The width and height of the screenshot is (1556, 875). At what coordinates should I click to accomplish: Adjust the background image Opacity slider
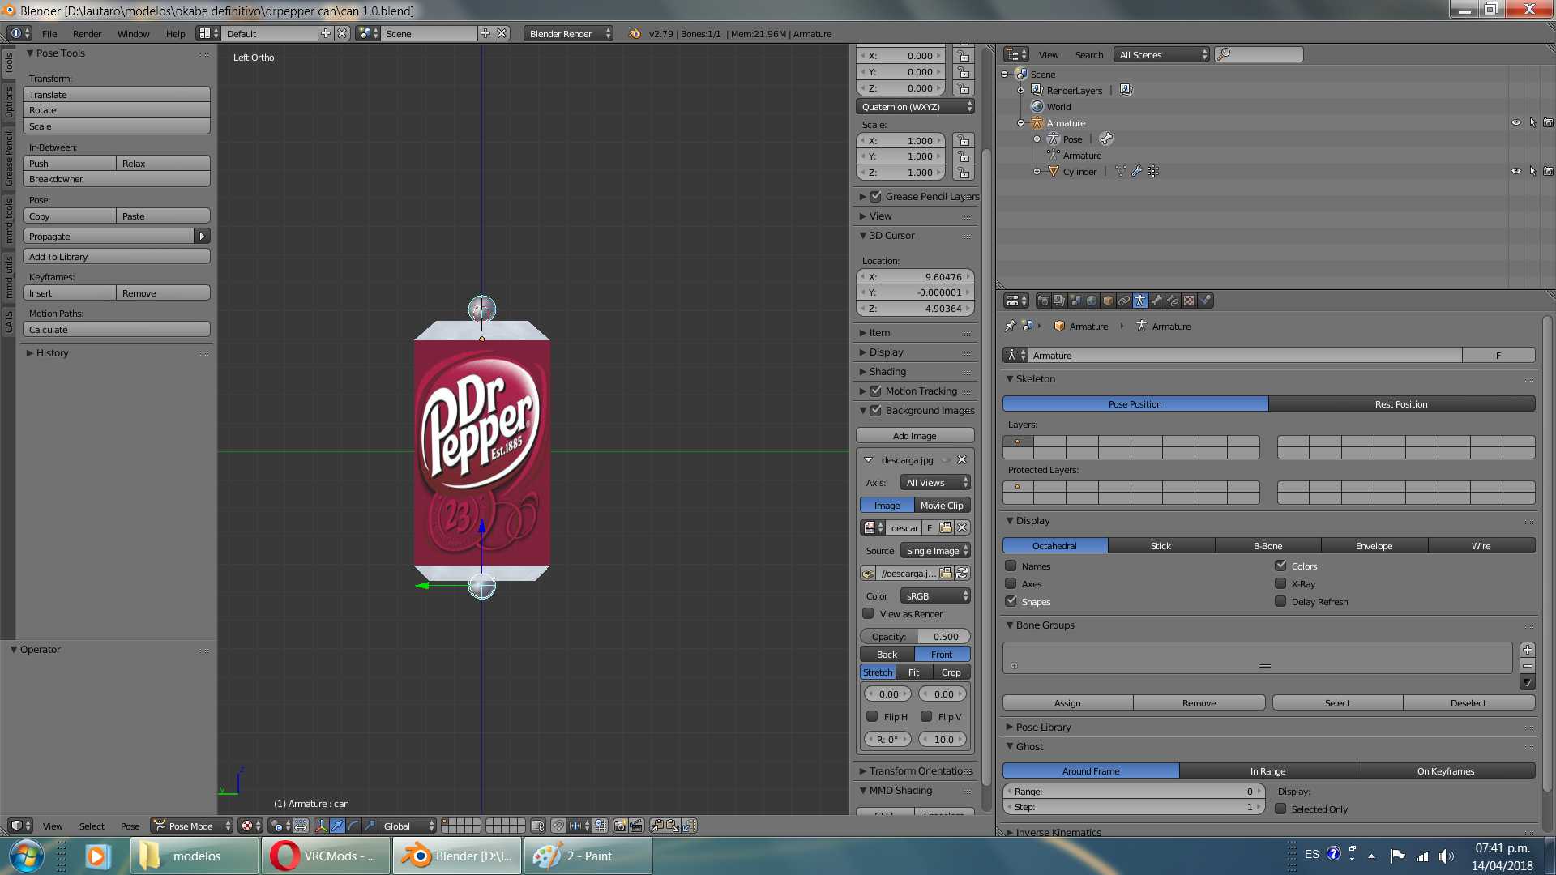click(916, 636)
